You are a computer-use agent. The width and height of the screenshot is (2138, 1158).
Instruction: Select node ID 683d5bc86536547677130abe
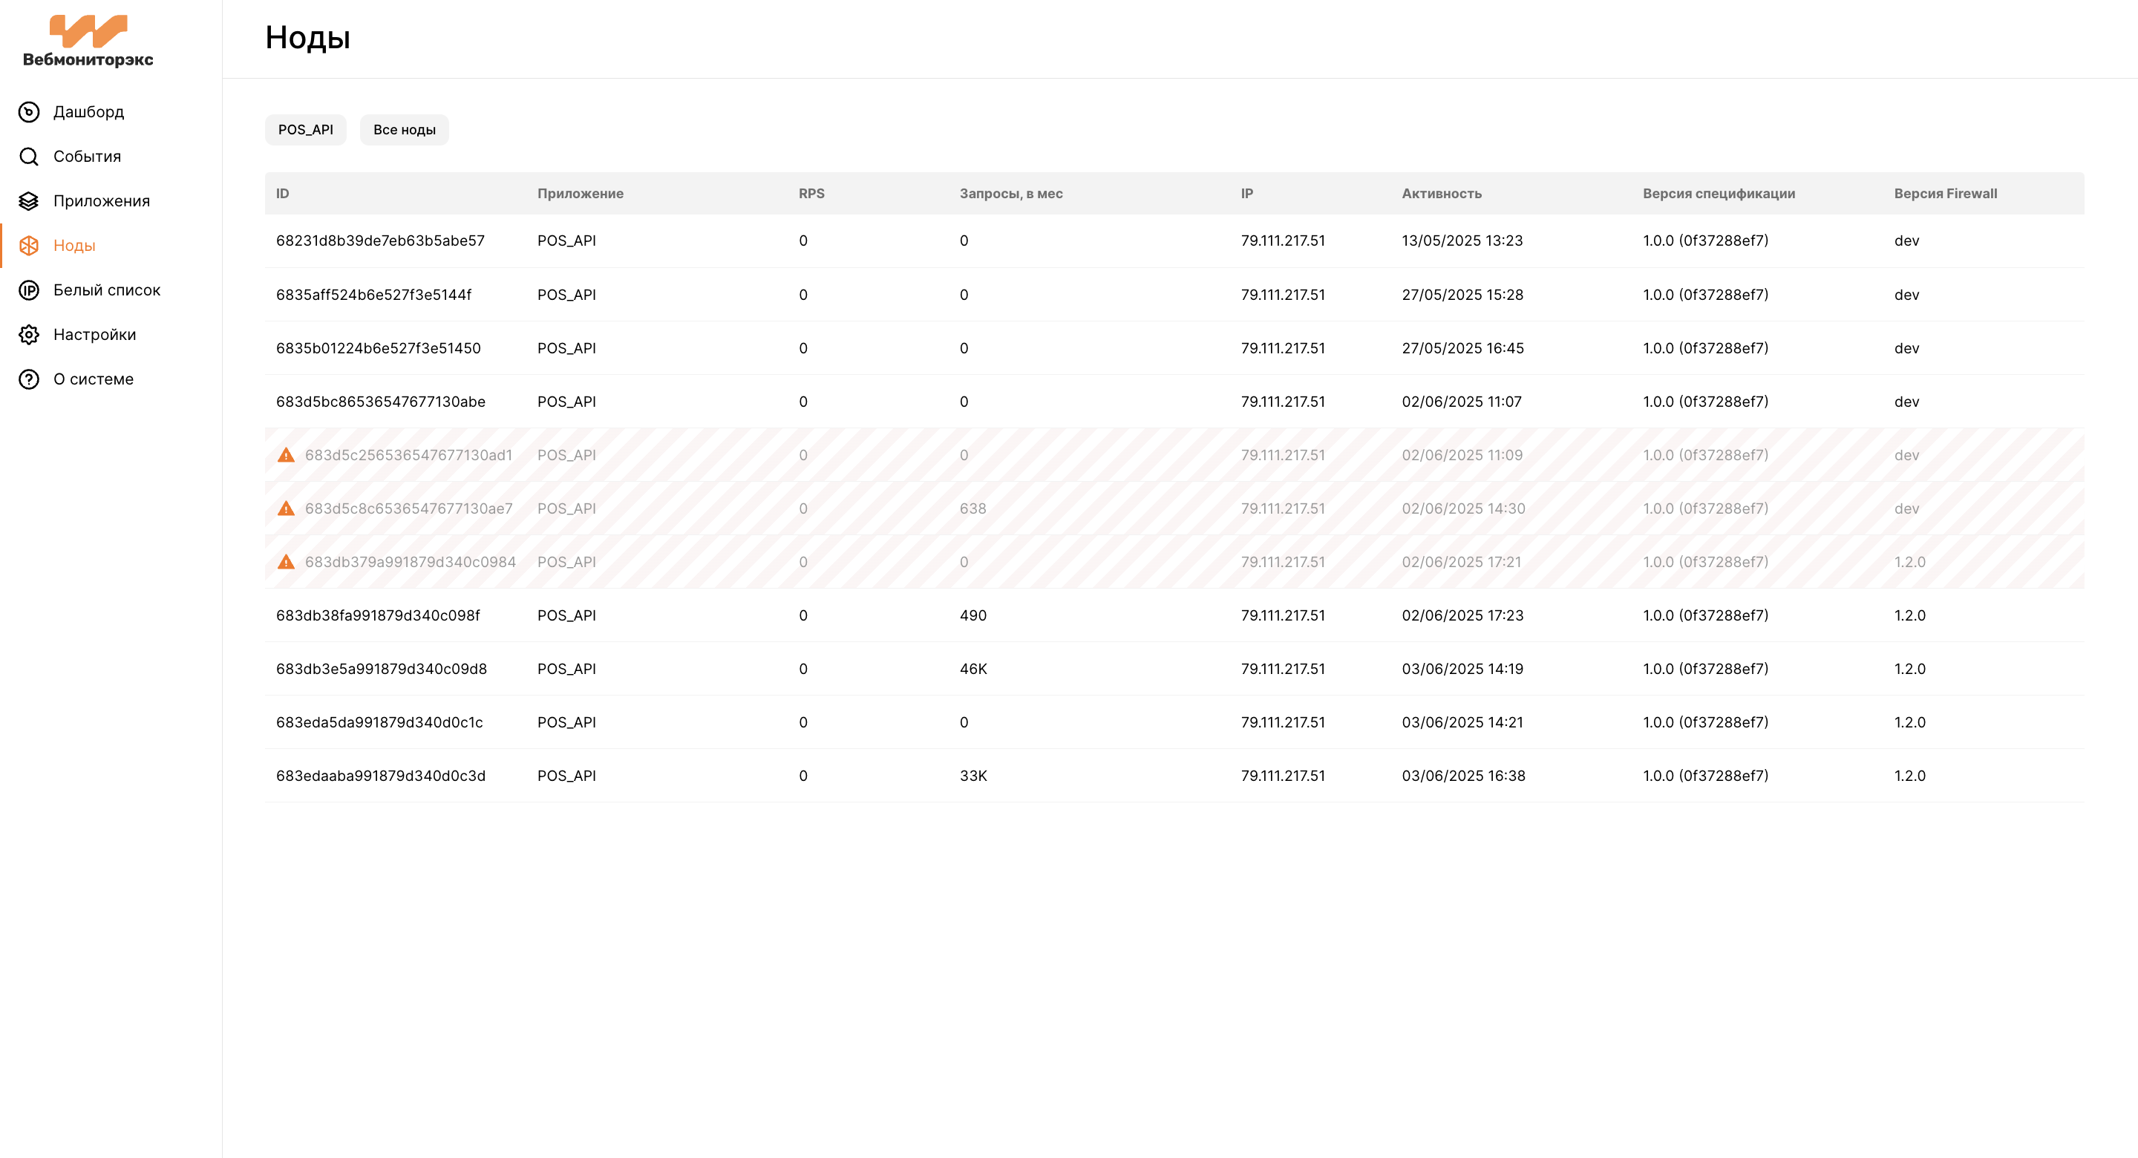[381, 402]
